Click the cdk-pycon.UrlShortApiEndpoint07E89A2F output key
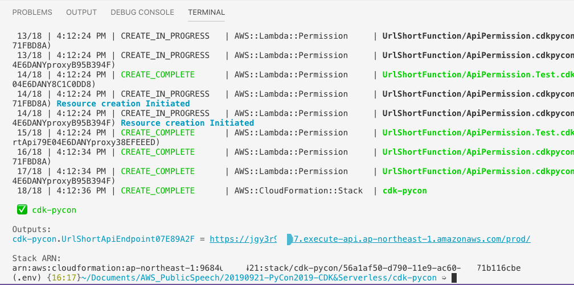Viewport: 574px width, 285px height. point(104,239)
